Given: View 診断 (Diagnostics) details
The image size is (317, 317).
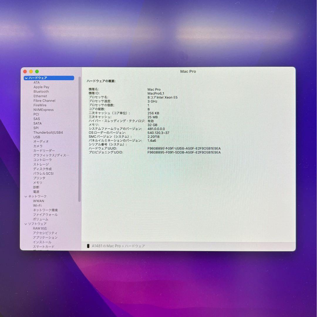Looking at the screenshot, I should [36, 187].
